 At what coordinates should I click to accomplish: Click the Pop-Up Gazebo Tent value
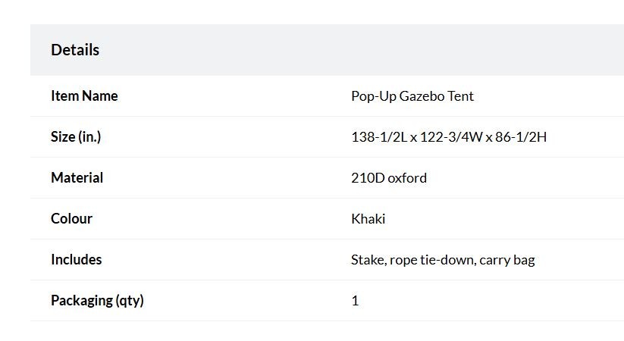coord(412,96)
